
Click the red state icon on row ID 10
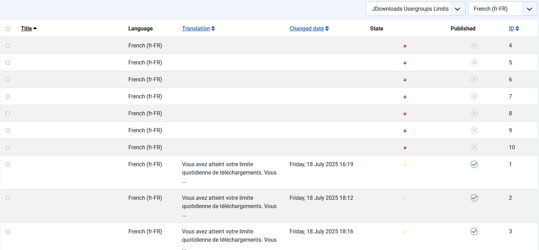(405, 147)
